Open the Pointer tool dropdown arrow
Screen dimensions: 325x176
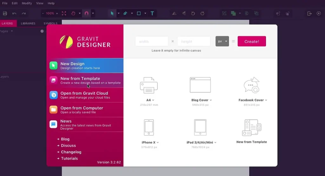coord(119,13)
